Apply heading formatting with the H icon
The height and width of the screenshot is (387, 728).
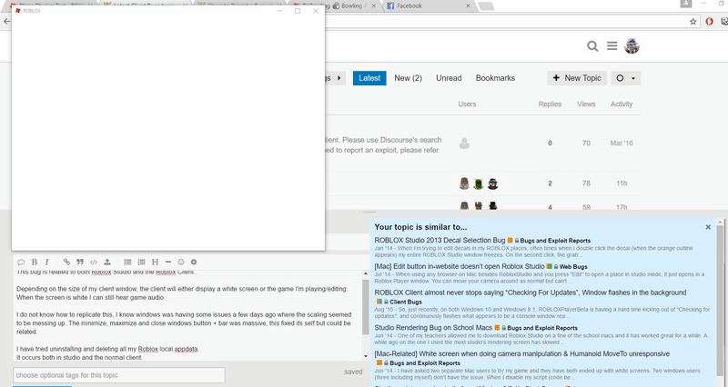point(155,262)
